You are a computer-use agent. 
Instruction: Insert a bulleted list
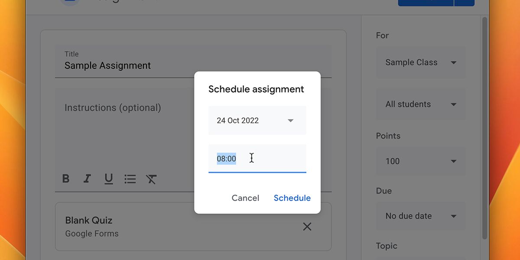130,179
